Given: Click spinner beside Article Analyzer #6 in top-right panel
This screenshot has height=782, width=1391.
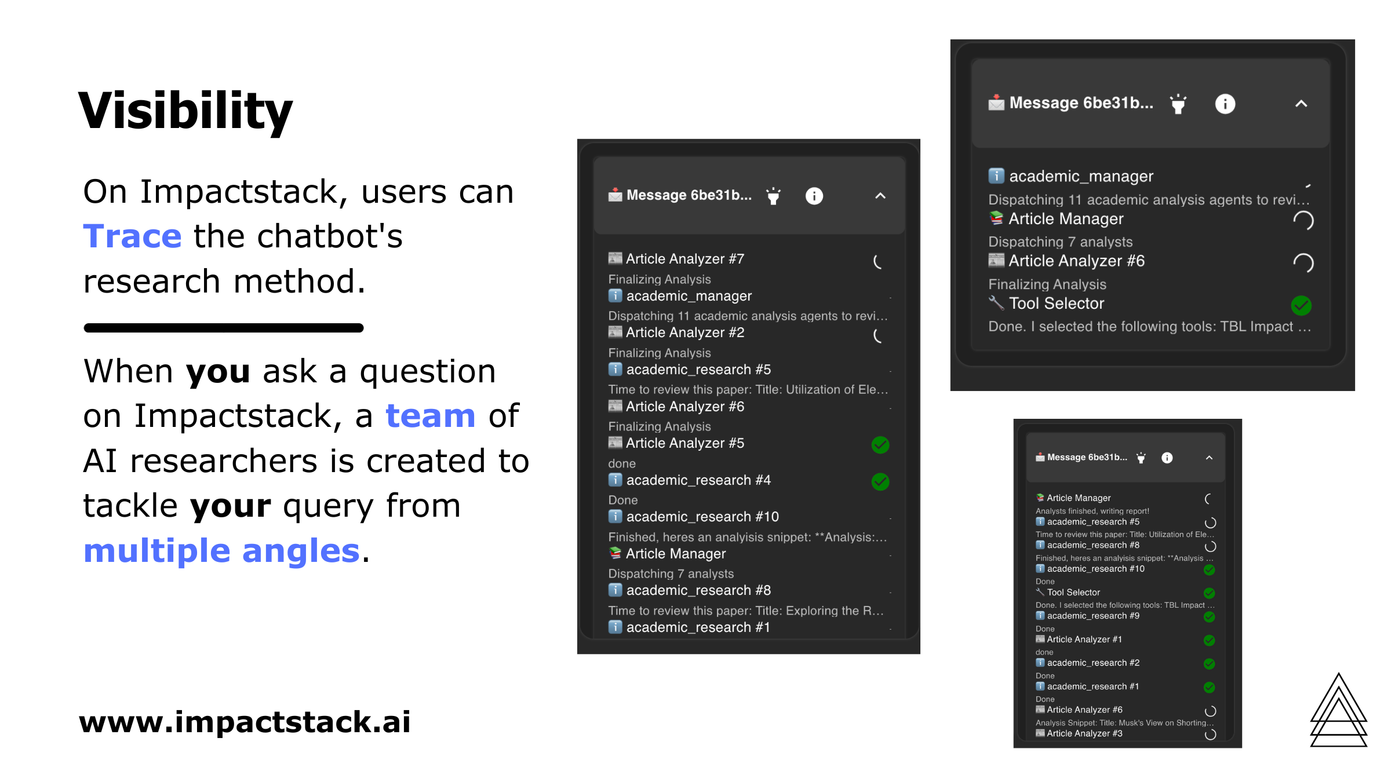Looking at the screenshot, I should click(1303, 263).
